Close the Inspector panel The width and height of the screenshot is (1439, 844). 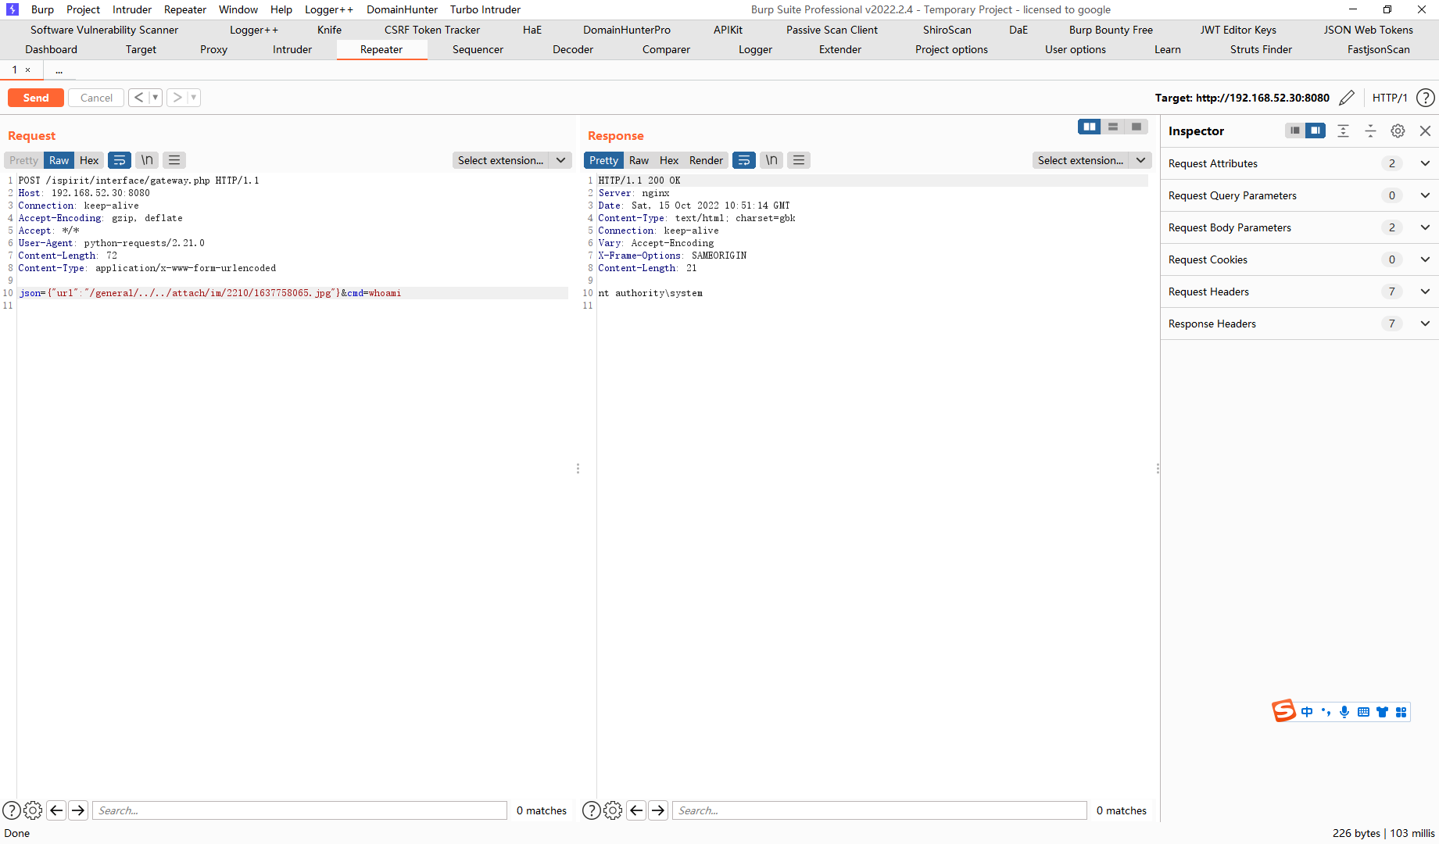(1425, 131)
